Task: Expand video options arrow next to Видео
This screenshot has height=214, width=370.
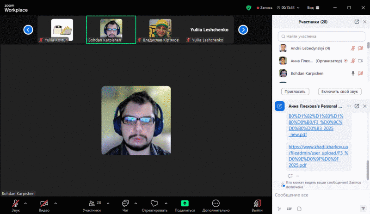Action: (55, 203)
